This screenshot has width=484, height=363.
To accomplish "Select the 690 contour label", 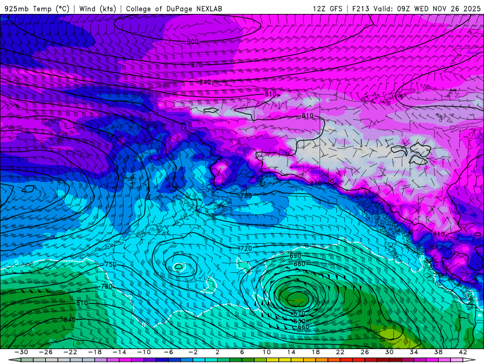I will [x=295, y=256].
